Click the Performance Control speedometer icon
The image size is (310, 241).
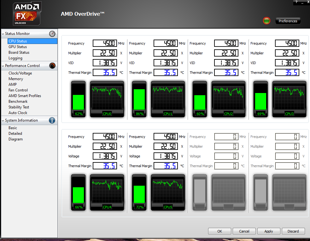(52, 66)
